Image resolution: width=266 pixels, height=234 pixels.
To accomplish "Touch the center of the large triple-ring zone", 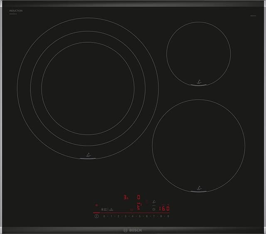I will (x=88, y=88).
